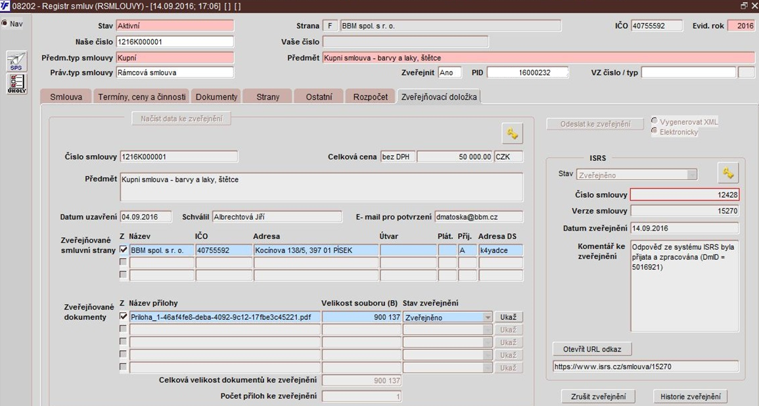Click the Verze smlouvy field 15270
The width and height of the screenshot is (759, 406).
point(685,211)
